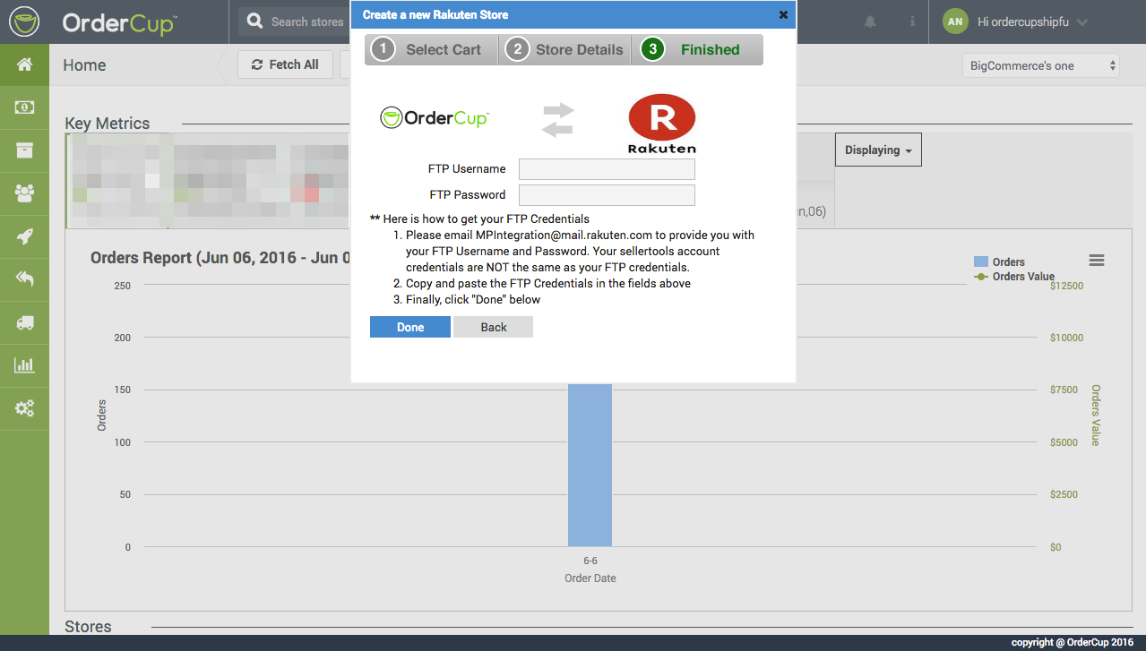This screenshot has height=651, width=1146.
Task: Open the settings gears sidebar icon
Action: click(x=24, y=408)
